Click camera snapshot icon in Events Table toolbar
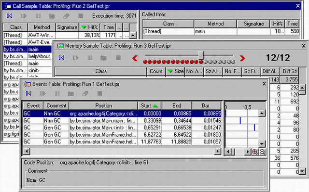Screen dimensions: 309x192 [70, 93]
